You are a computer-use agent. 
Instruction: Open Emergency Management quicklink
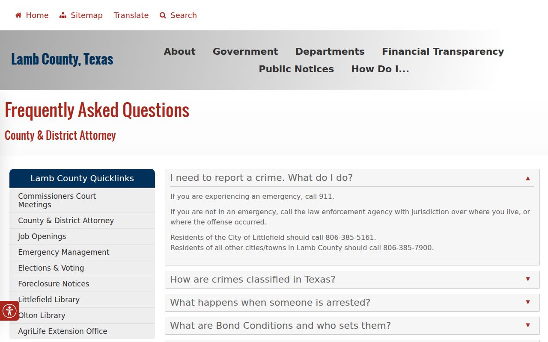pos(82,252)
